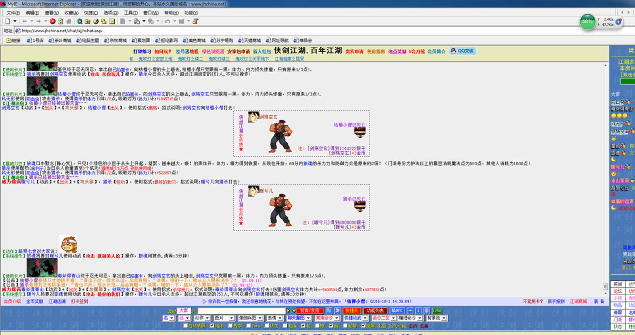Click the 功能列表 function list button
Screen dimensions: 635x335
(x=375, y=311)
